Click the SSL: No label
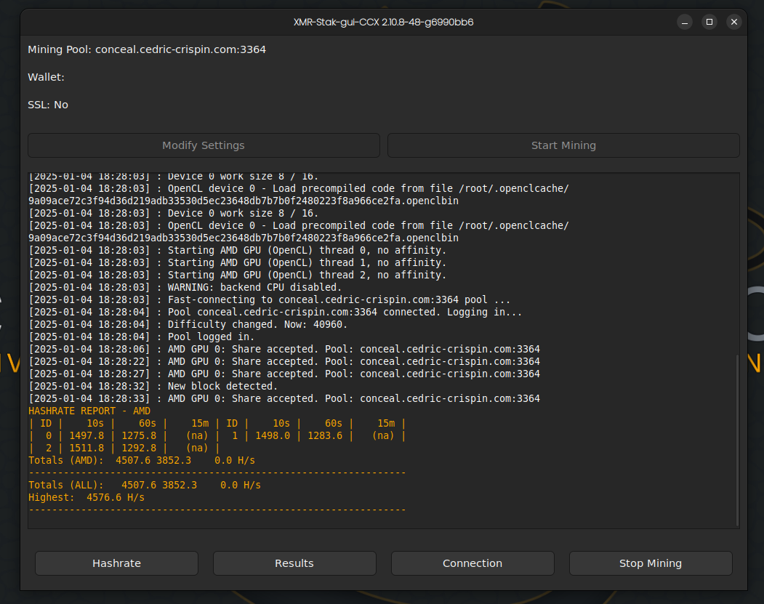Image resolution: width=764 pixels, height=604 pixels. [x=48, y=105]
